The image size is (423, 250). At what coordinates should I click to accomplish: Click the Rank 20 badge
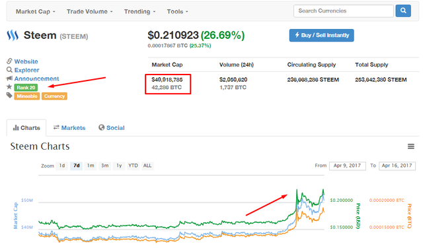tap(26, 88)
